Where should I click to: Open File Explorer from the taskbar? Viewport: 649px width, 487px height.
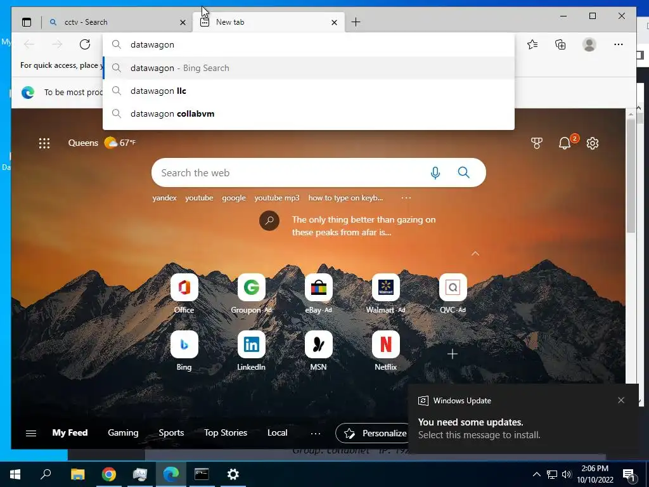(77, 474)
